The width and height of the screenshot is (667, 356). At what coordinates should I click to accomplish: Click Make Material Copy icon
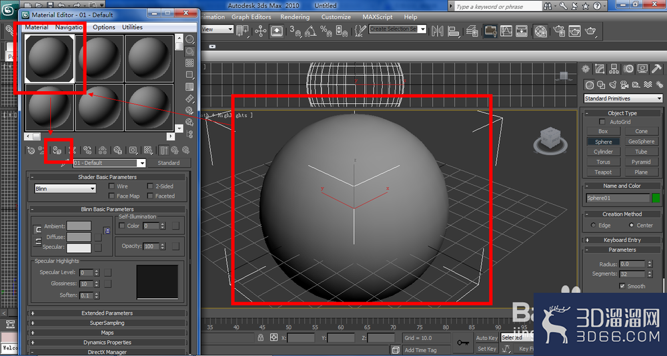pos(87,150)
